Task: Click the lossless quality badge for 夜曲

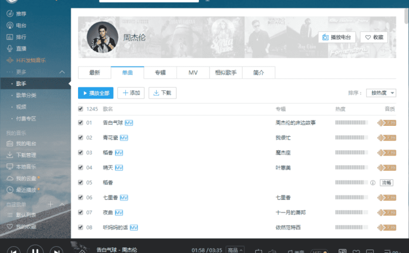Action: 387,212
